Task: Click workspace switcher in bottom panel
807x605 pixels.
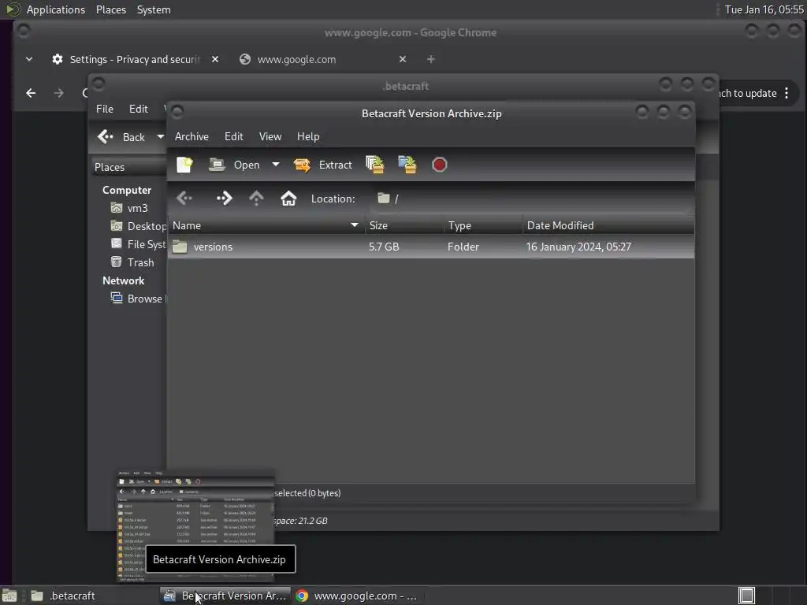Action: tap(746, 596)
